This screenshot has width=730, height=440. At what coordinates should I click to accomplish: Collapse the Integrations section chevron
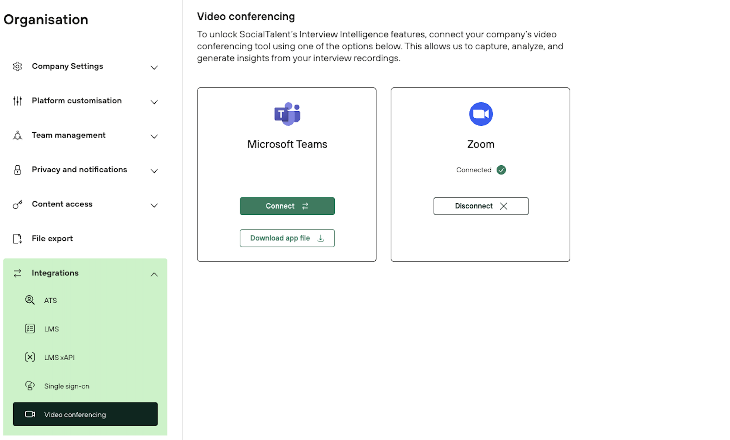[x=154, y=274]
